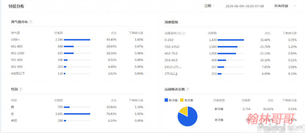Viewport: 305px width, 133px height.
Task: Click the 女 gender row bar
Action: coord(77,114)
